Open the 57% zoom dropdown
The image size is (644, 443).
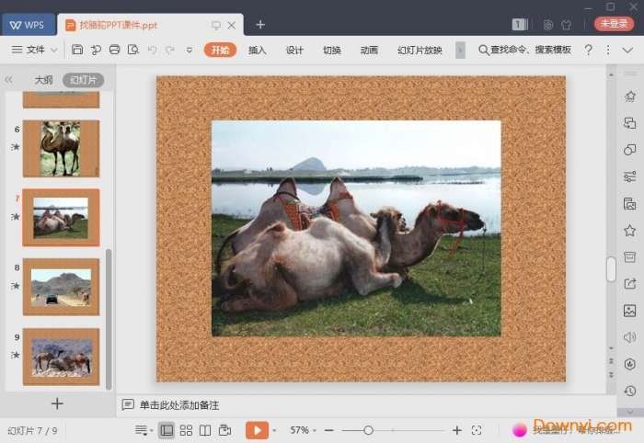tap(303, 430)
